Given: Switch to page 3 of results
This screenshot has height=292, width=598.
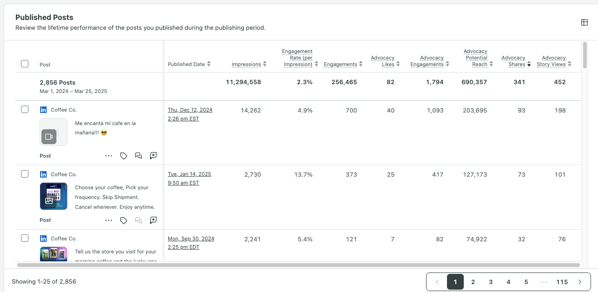Looking at the screenshot, I should [490, 282].
